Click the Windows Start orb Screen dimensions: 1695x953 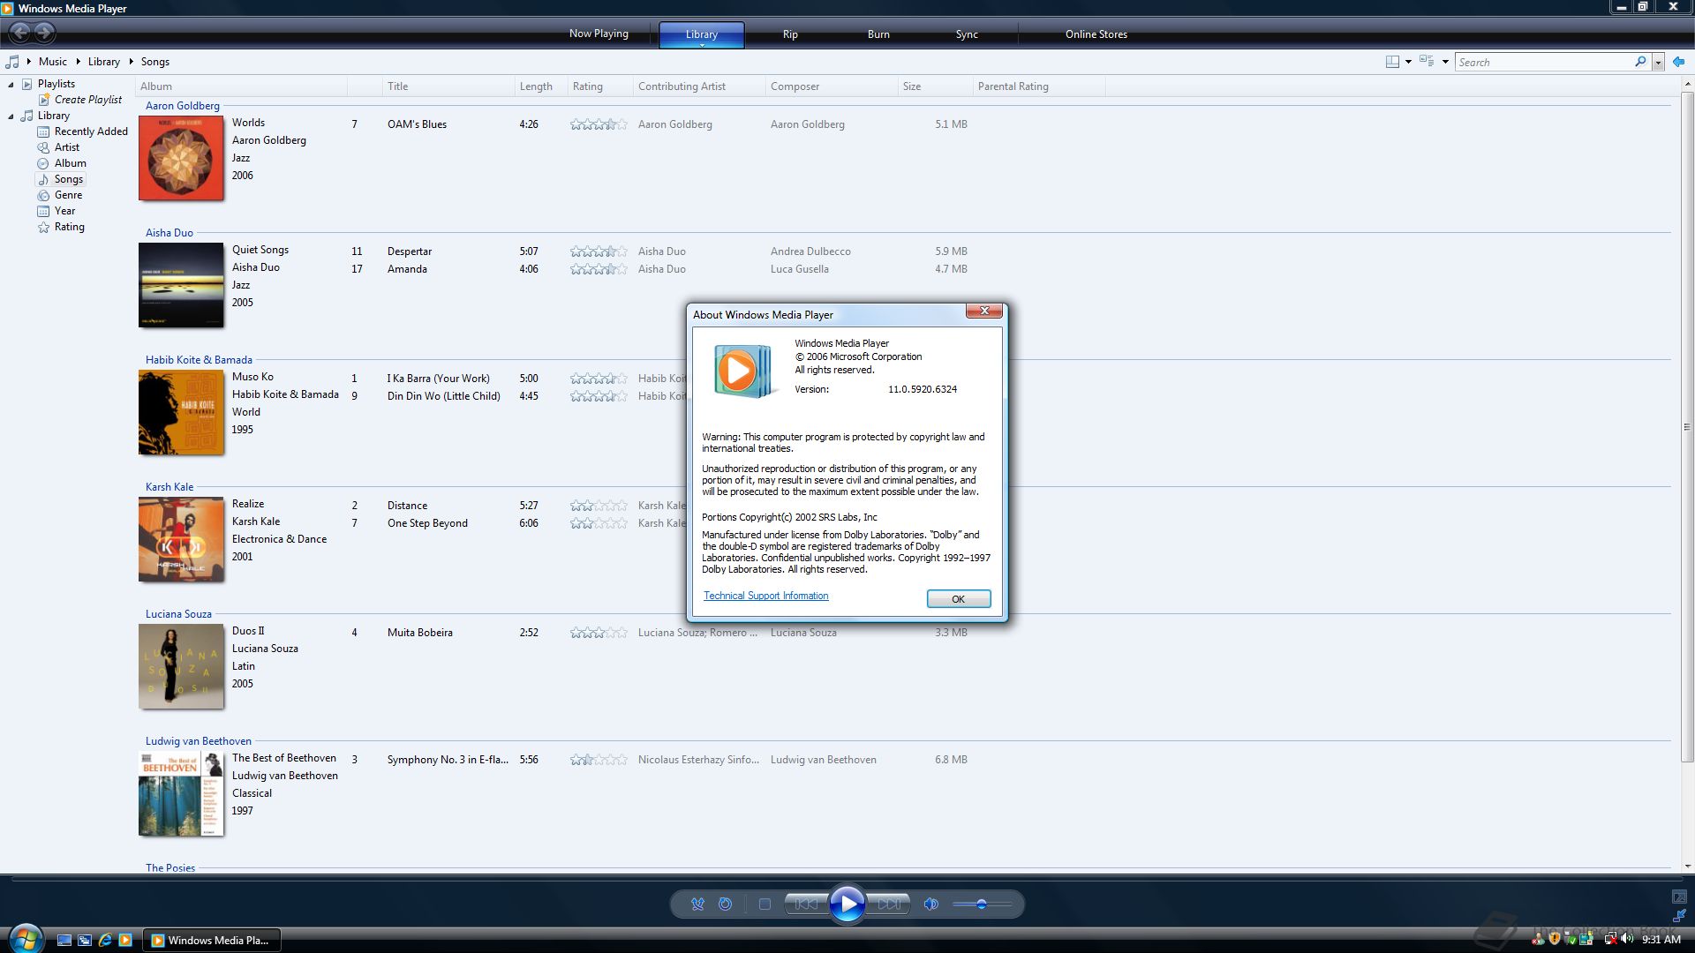click(x=25, y=939)
